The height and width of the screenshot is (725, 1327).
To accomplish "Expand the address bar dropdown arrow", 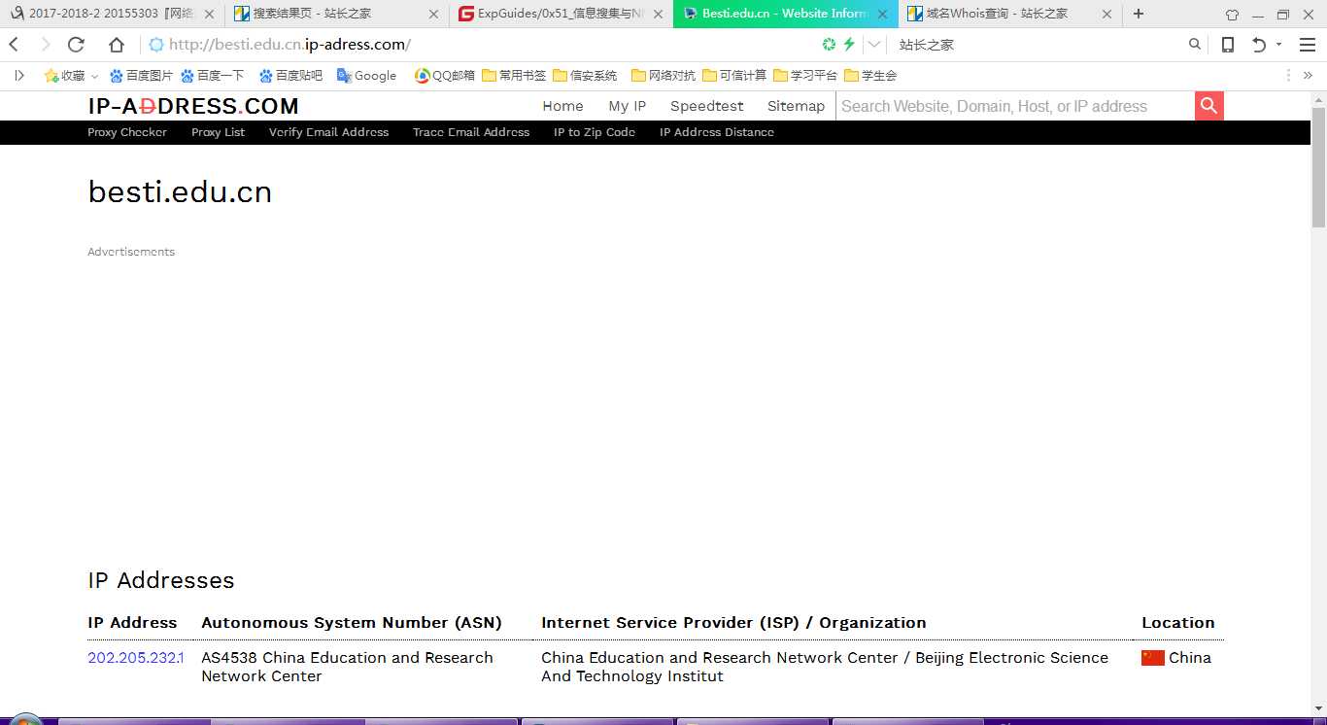I will [874, 45].
